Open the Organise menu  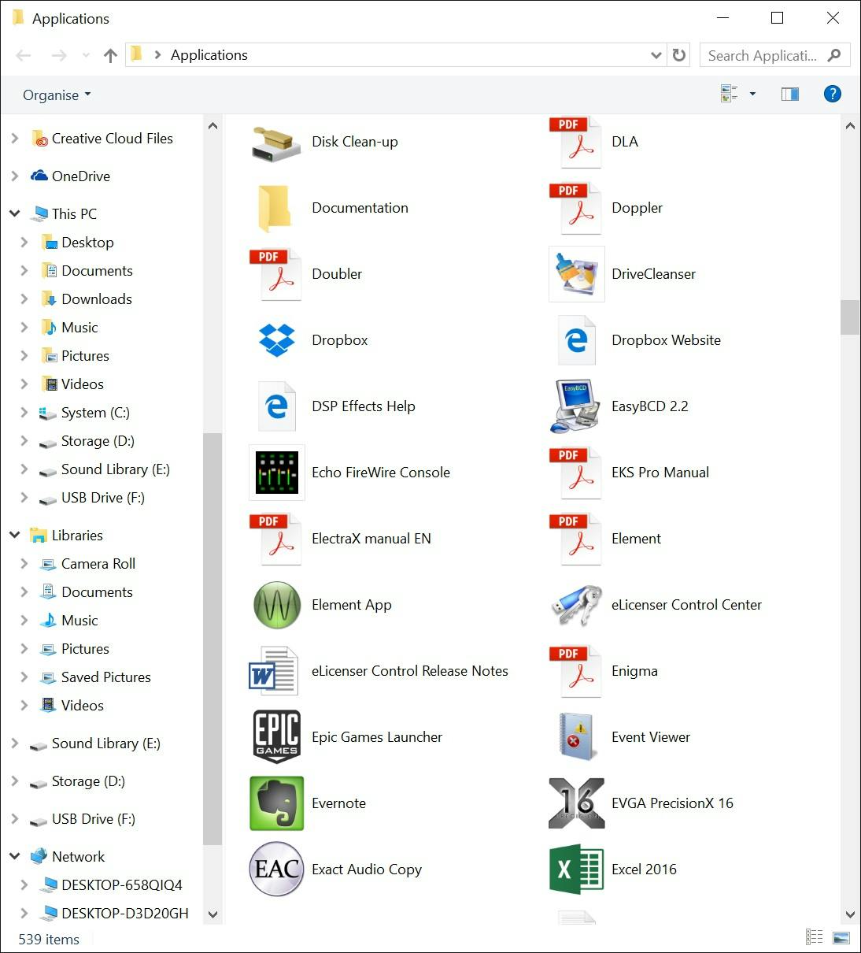(57, 95)
